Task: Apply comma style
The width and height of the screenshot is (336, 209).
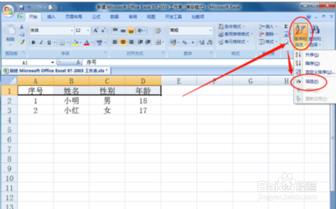Action: pos(193,43)
